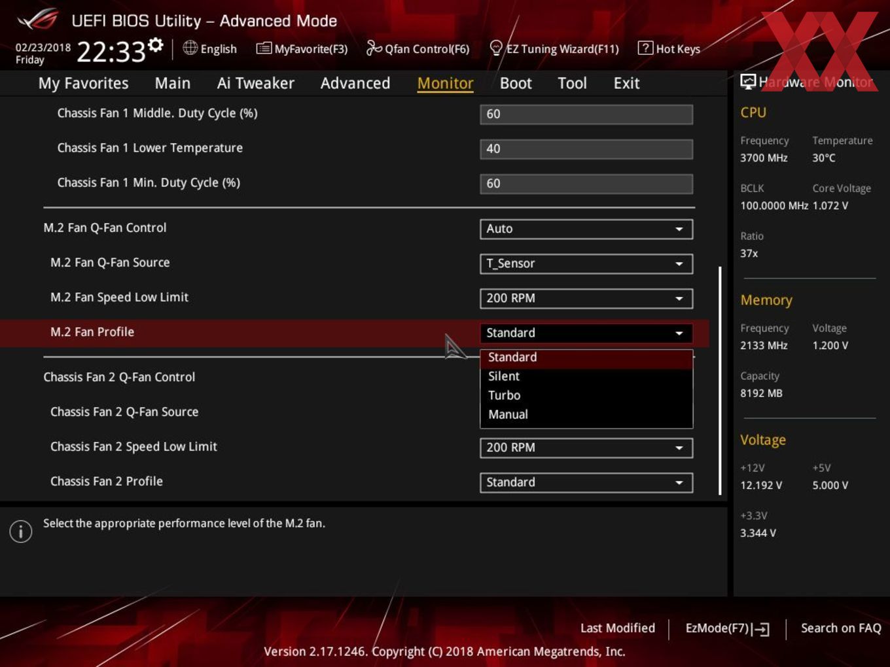Screen dimensions: 890x667
Task: Edit Chassis Fan 1 Lower Temperature field
Action: click(x=586, y=149)
